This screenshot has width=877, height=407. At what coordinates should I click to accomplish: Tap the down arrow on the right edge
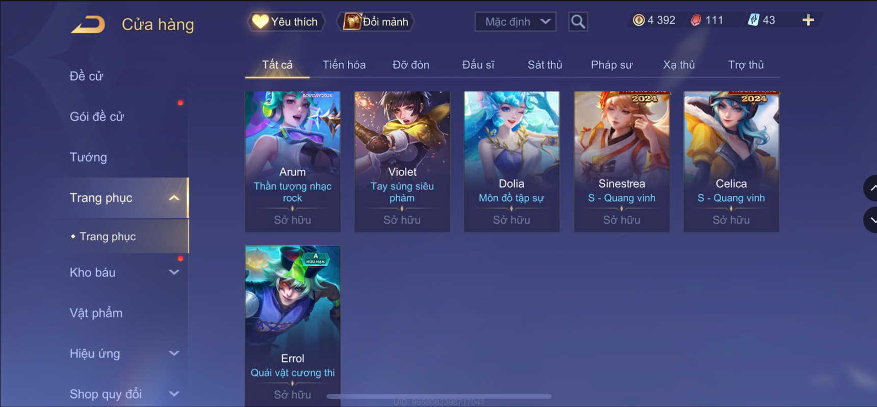click(x=871, y=220)
